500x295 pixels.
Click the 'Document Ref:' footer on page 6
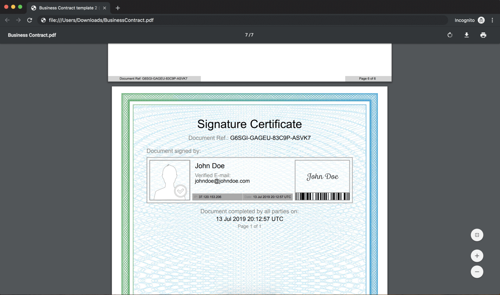coord(153,78)
